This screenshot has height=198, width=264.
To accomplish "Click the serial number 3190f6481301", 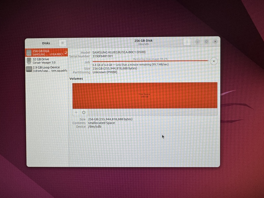I will coord(103,56).
